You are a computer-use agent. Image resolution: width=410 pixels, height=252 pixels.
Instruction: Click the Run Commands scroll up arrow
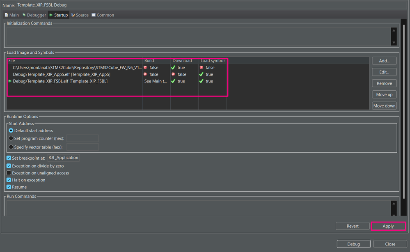394,204
